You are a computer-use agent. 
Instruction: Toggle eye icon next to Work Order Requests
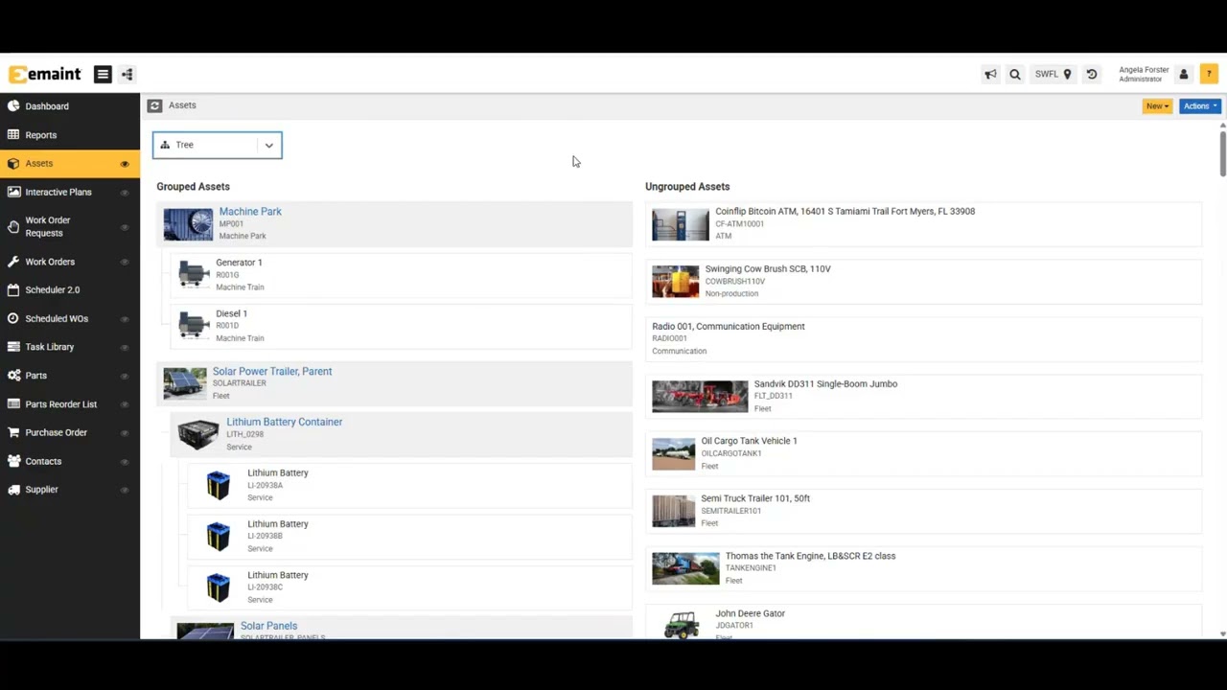tap(125, 227)
